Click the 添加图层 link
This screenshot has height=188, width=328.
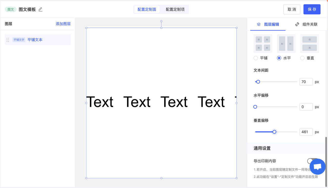63,24
